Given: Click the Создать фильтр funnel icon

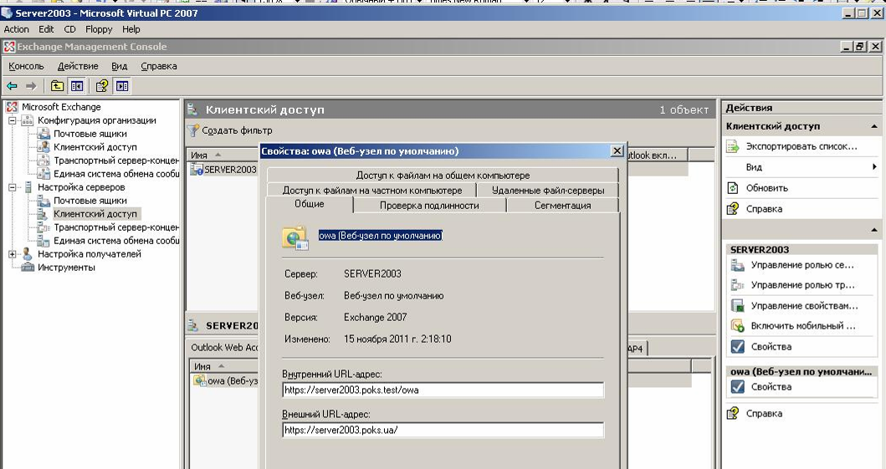Looking at the screenshot, I should [x=193, y=130].
